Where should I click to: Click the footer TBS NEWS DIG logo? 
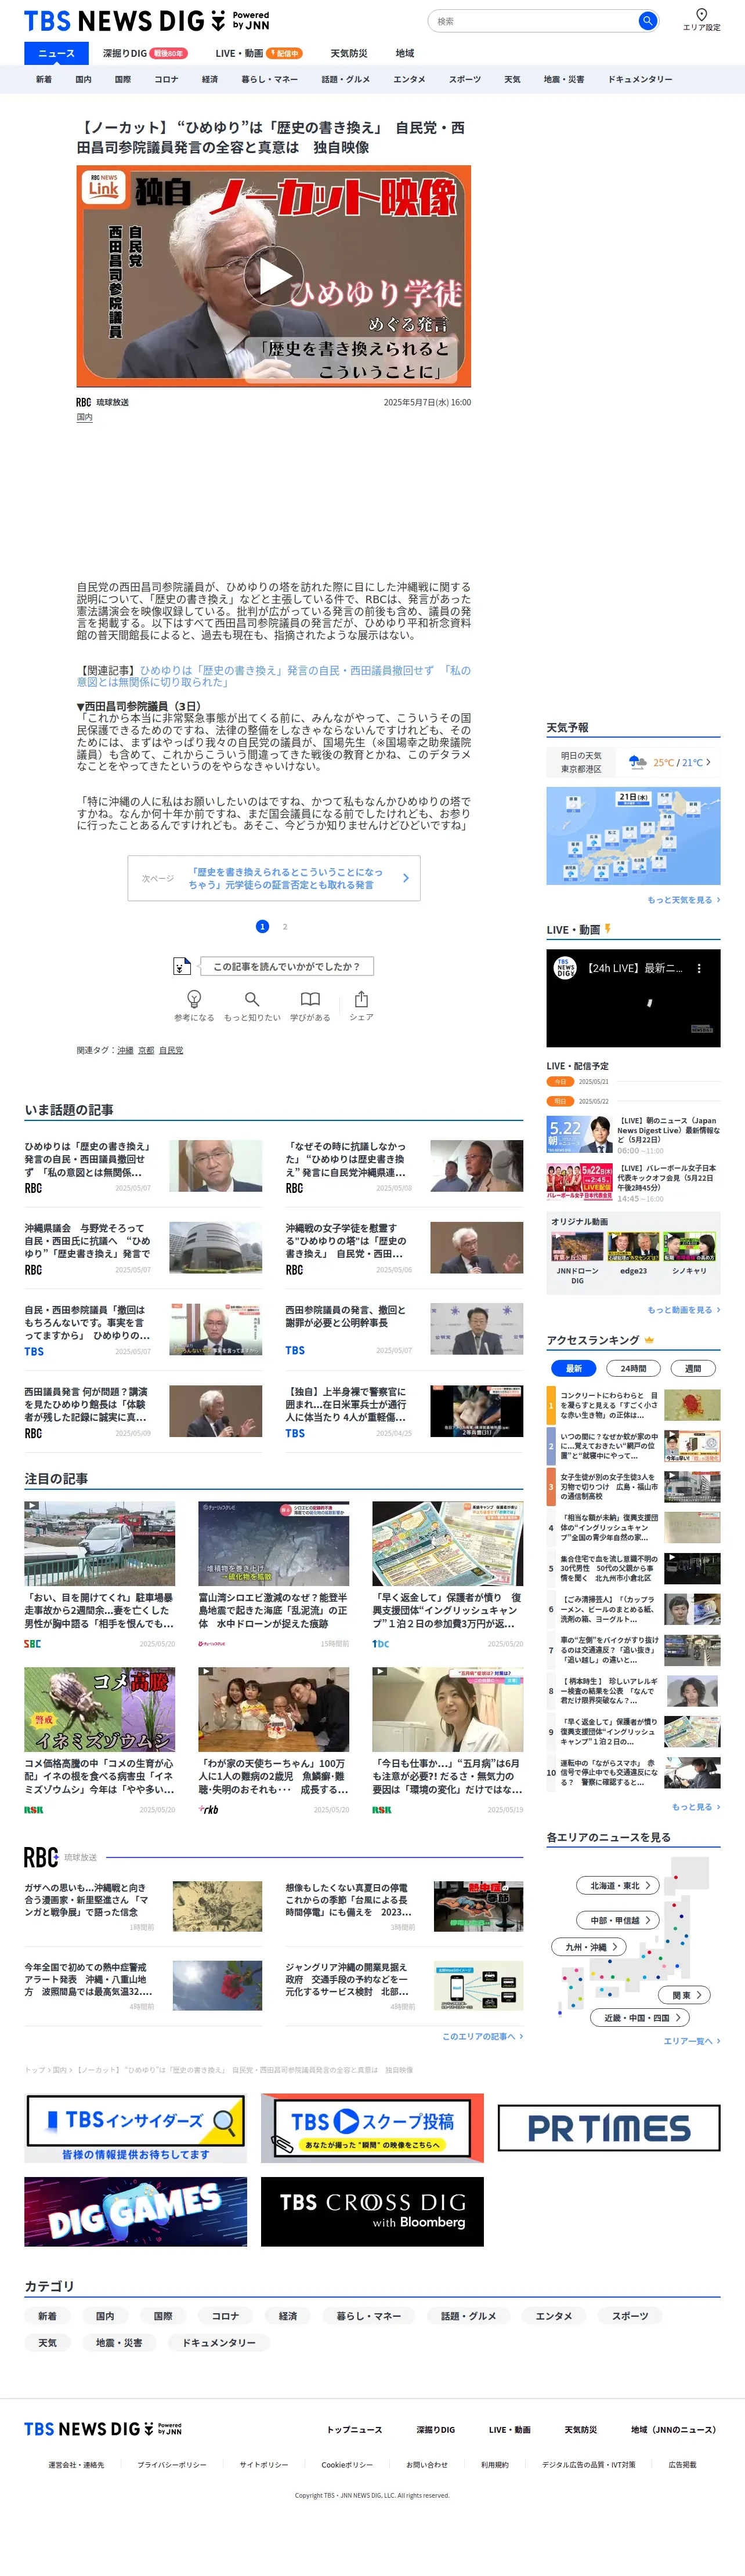point(103,2429)
